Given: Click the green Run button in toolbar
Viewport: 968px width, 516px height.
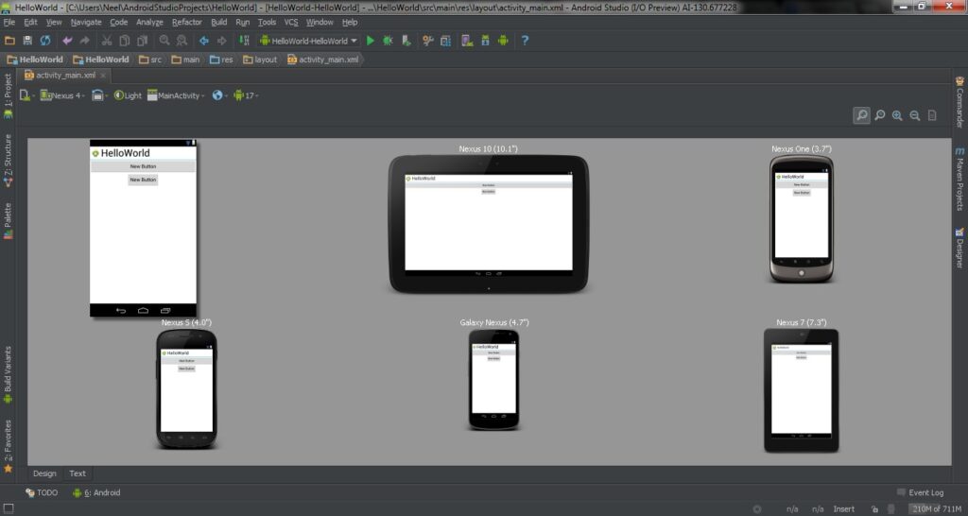Looking at the screenshot, I should [x=371, y=41].
